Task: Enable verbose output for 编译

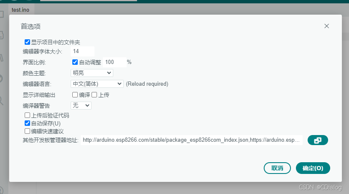Action: tap(75, 95)
